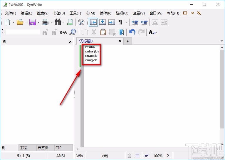
Task: Click the ANSI encoding status field
Action: click(61, 156)
